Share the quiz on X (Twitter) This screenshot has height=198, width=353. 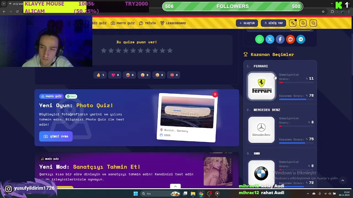[270, 39]
